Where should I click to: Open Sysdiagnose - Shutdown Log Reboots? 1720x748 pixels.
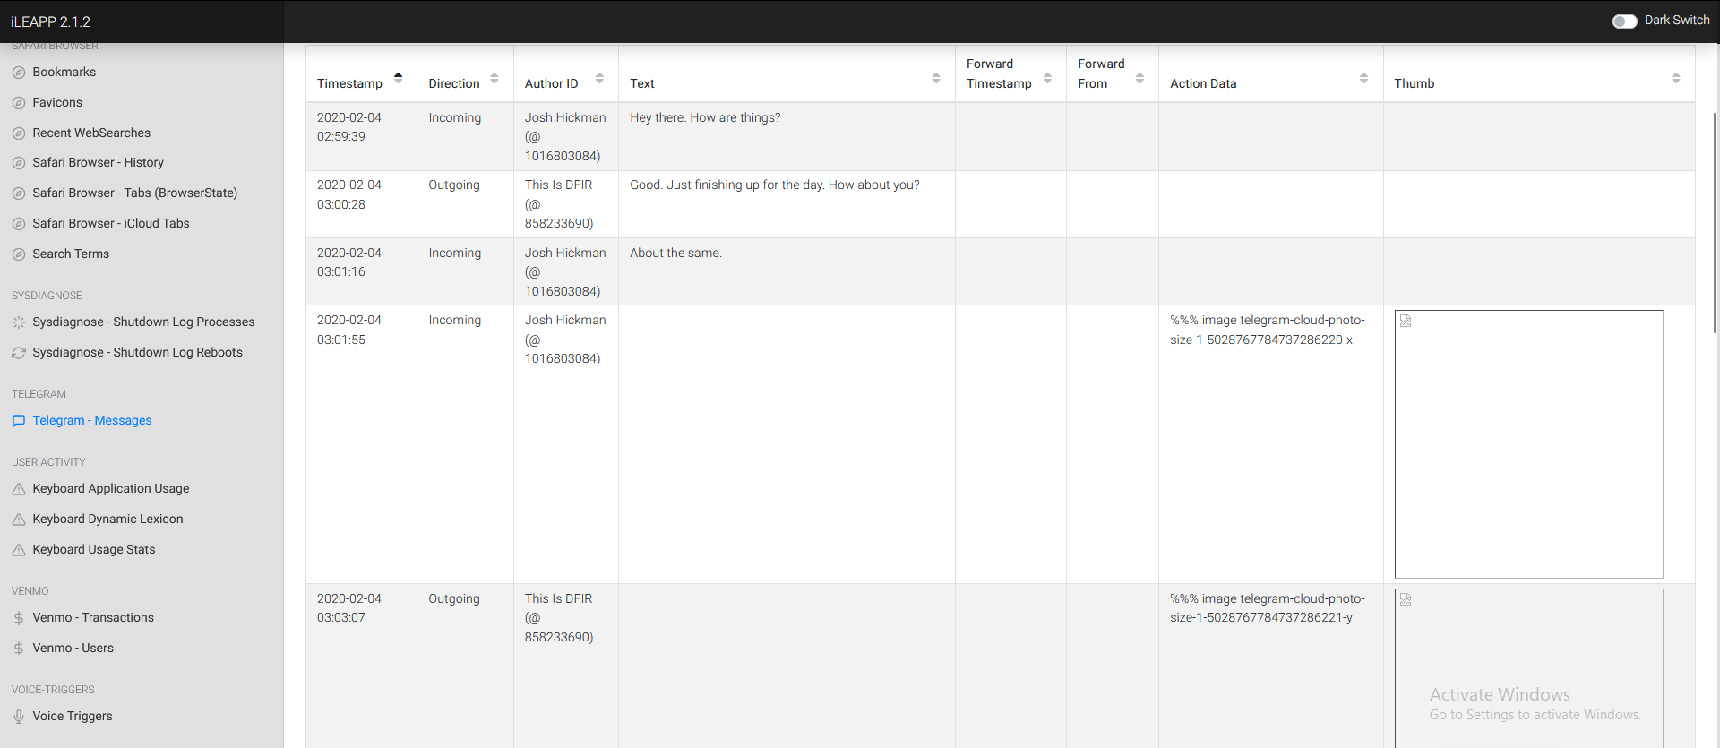coord(138,352)
